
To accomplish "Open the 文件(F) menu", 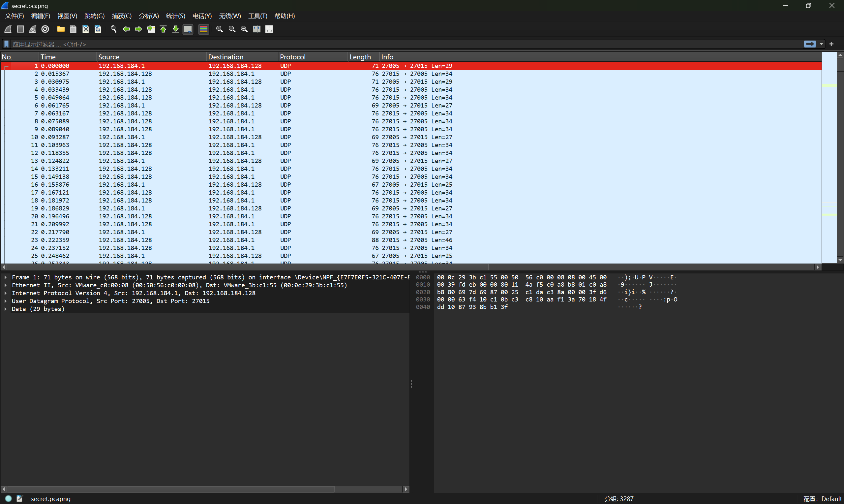I will [14, 16].
